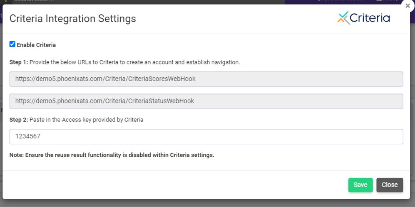Click the reuse result note text
The image size is (415, 207).
point(112,155)
